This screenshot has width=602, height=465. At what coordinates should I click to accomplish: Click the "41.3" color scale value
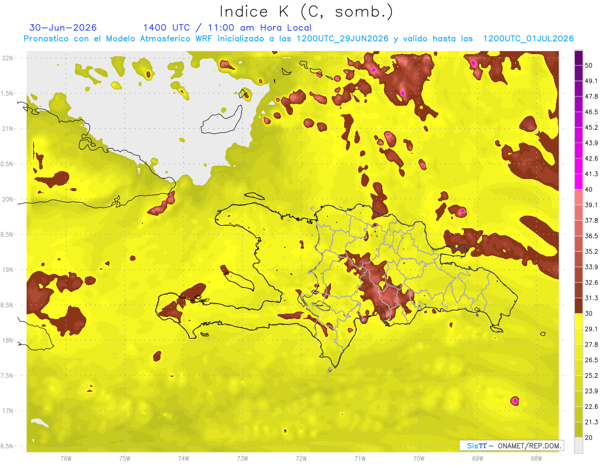point(591,174)
